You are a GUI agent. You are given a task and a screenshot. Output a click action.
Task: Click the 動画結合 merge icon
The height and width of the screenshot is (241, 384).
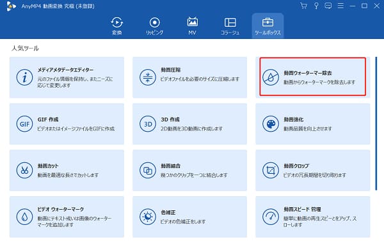tap(148, 170)
